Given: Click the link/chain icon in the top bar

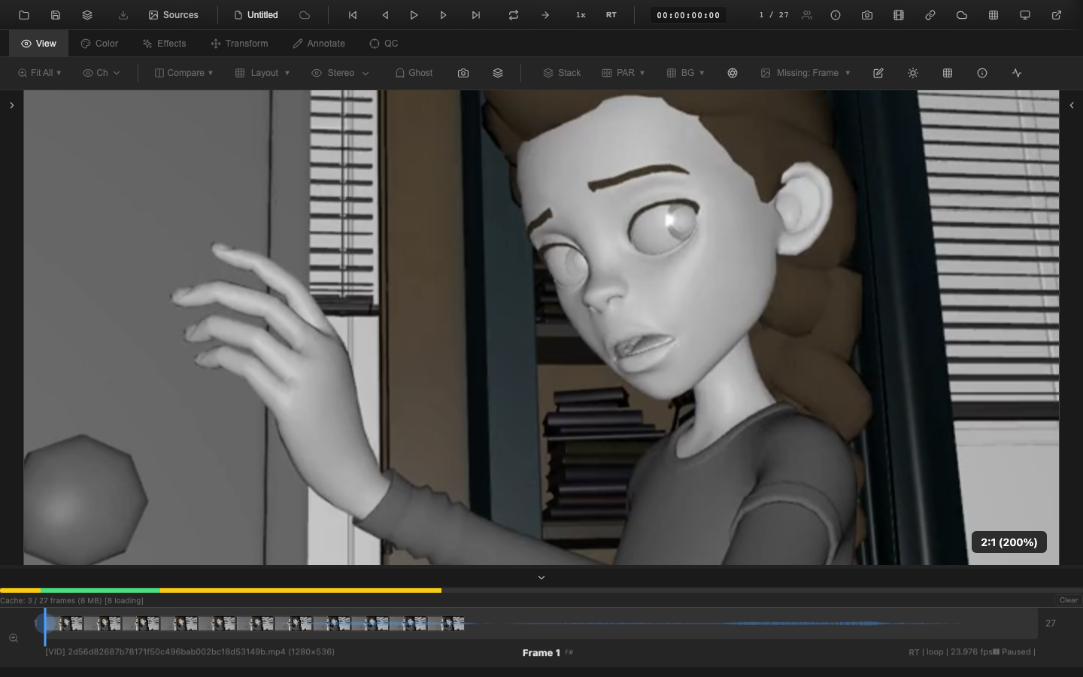Looking at the screenshot, I should coord(930,14).
